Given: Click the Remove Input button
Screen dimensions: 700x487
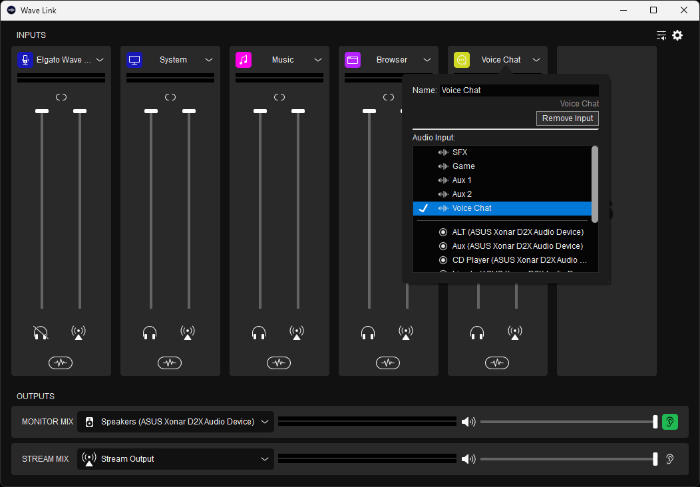Looking at the screenshot, I should click(567, 118).
